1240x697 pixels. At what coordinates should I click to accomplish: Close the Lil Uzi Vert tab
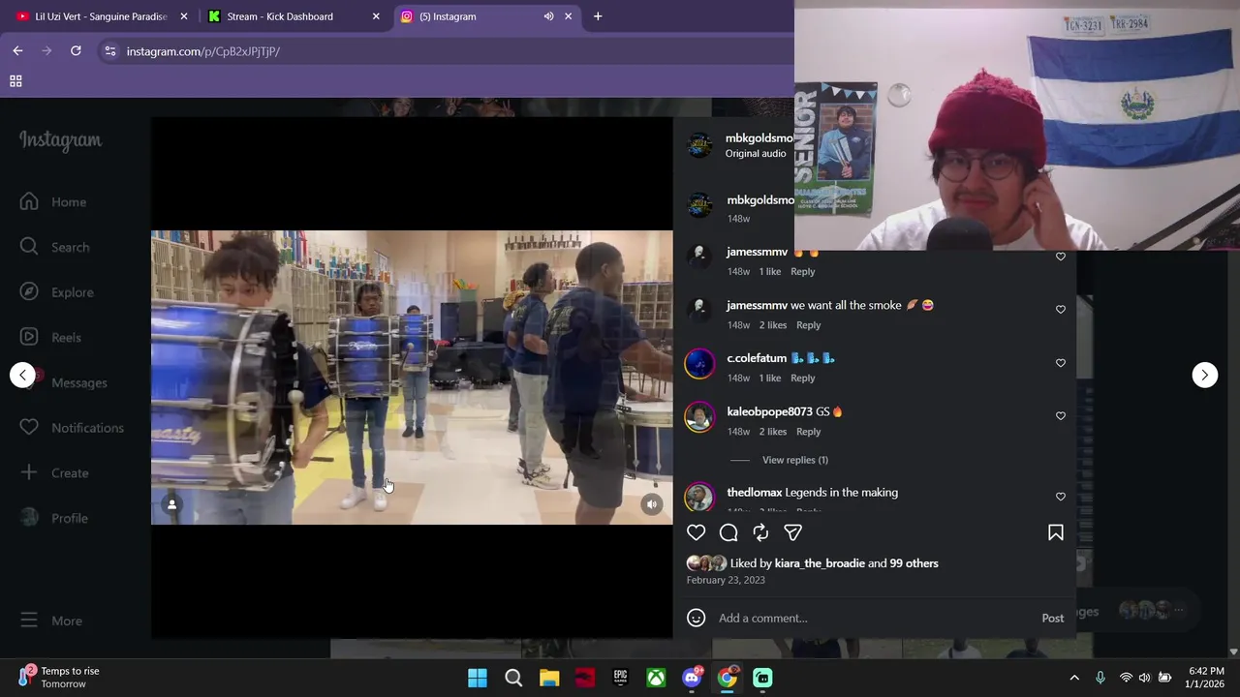pyautogui.click(x=184, y=16)
